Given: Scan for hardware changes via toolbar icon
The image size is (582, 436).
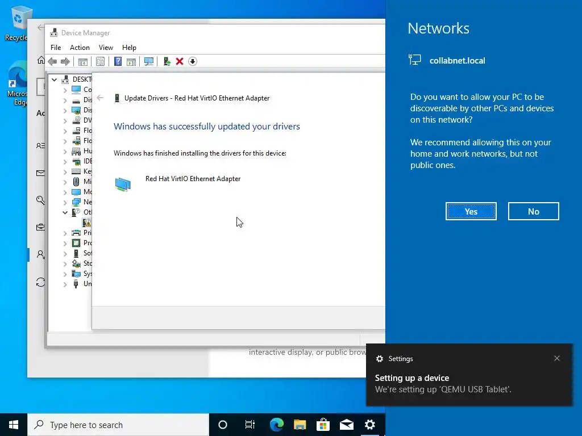Looking at the screenshot, I should 149,61.
